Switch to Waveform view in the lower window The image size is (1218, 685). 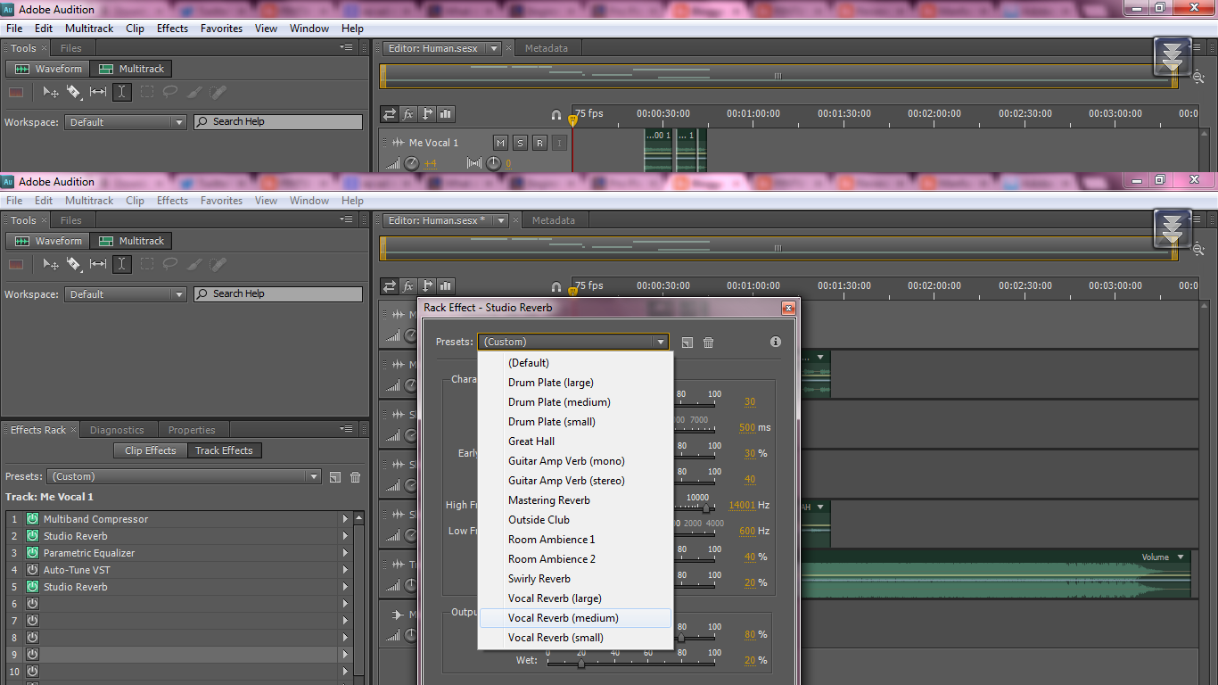point(47,241)
